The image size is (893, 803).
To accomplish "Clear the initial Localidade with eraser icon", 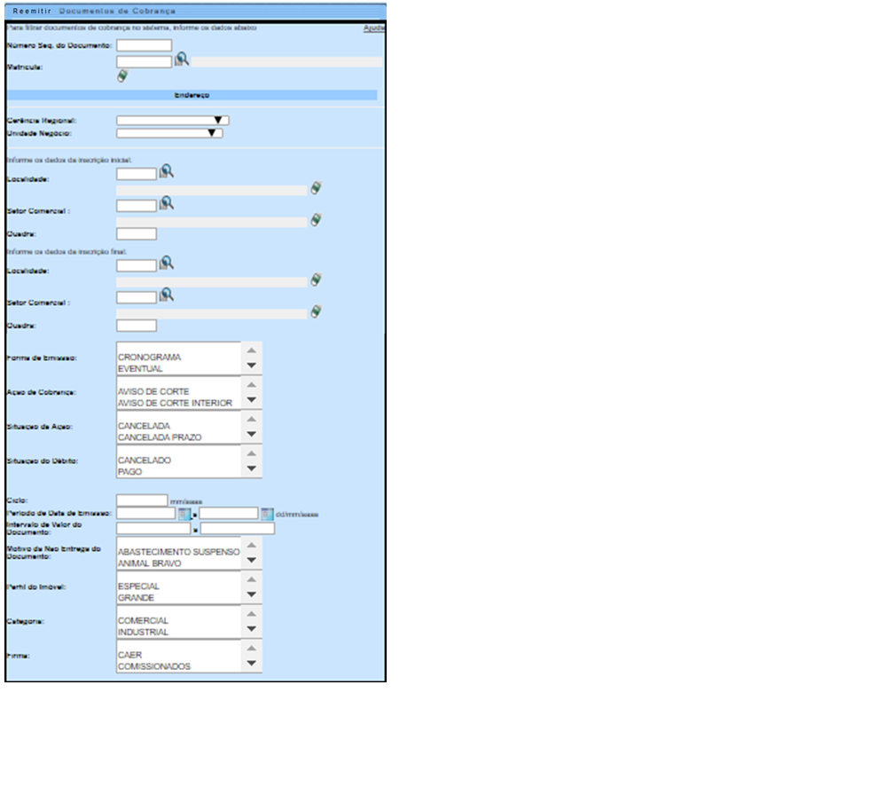I will (316, 188).
